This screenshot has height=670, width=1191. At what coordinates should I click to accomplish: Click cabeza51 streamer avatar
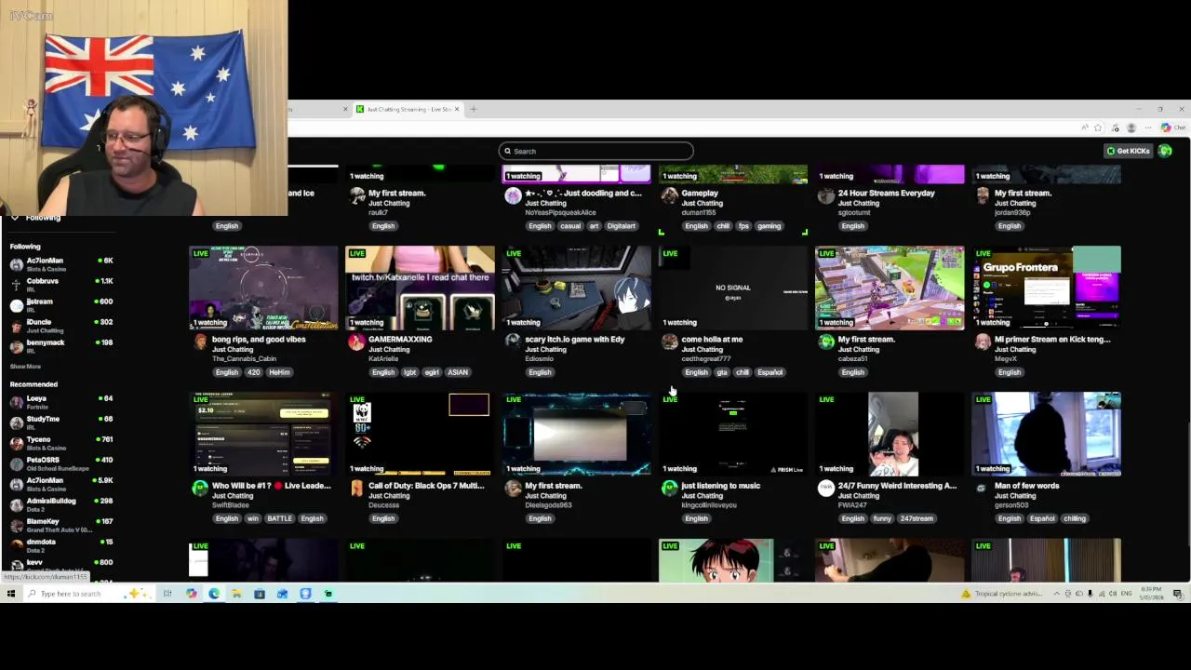(x=826, y=342)
